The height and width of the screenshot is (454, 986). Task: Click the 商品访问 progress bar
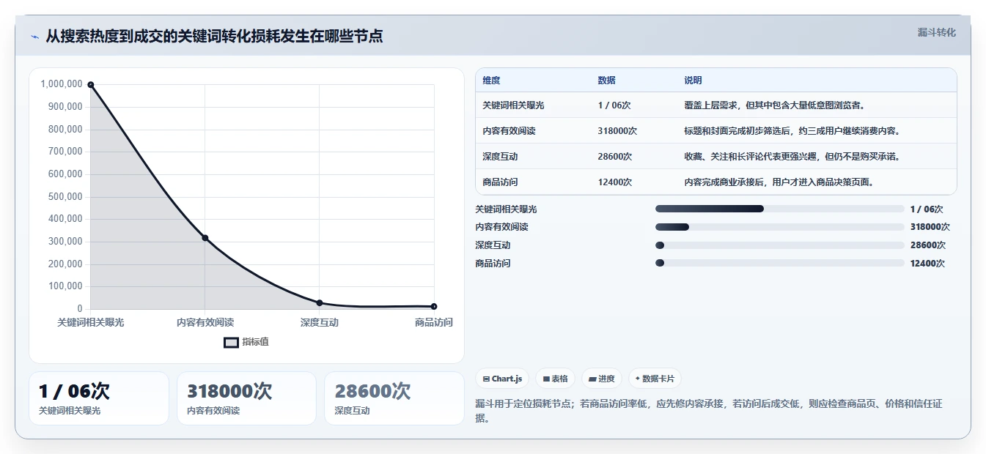(780, 263)
